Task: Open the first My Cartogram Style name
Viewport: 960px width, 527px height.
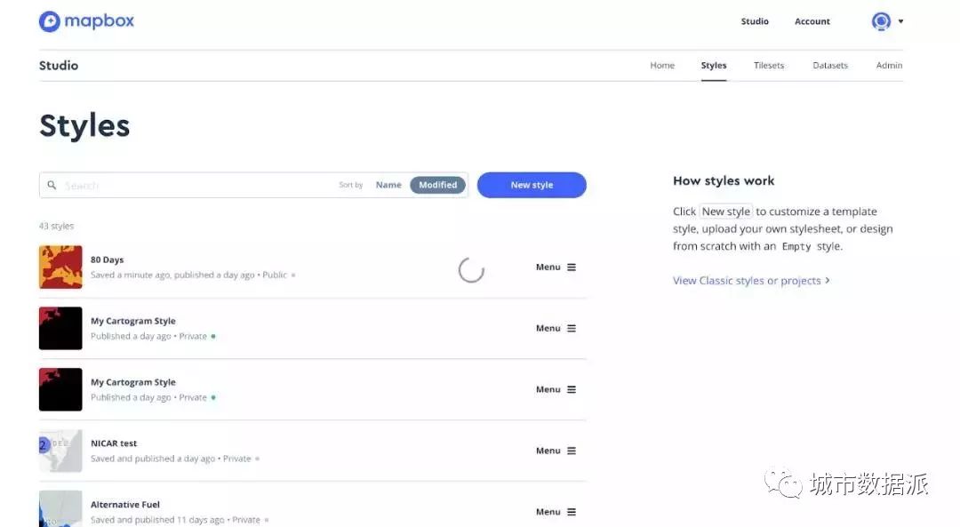Action: [133, 322]
